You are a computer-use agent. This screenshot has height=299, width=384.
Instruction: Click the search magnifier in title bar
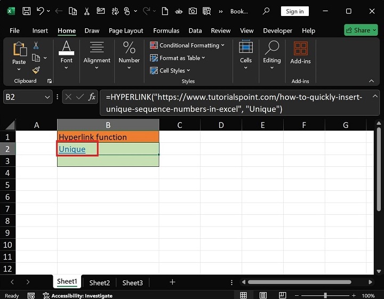coord(266,11)
